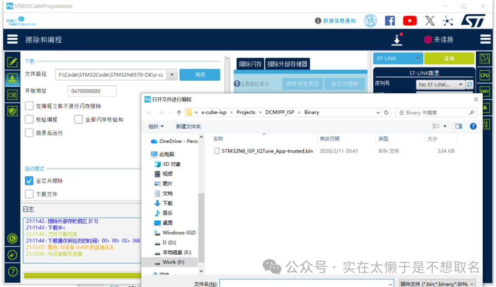Image resolution: width=496 pixels, height=287 pixels.
Task: Open the SWV viewer icon on right sidebar
Action: point(485,91)
